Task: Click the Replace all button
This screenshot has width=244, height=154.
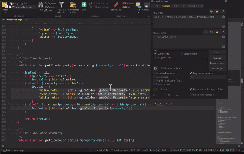Action: (x=217, y=69)
